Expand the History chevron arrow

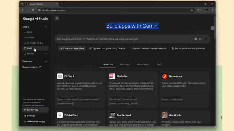click(46, 54)
